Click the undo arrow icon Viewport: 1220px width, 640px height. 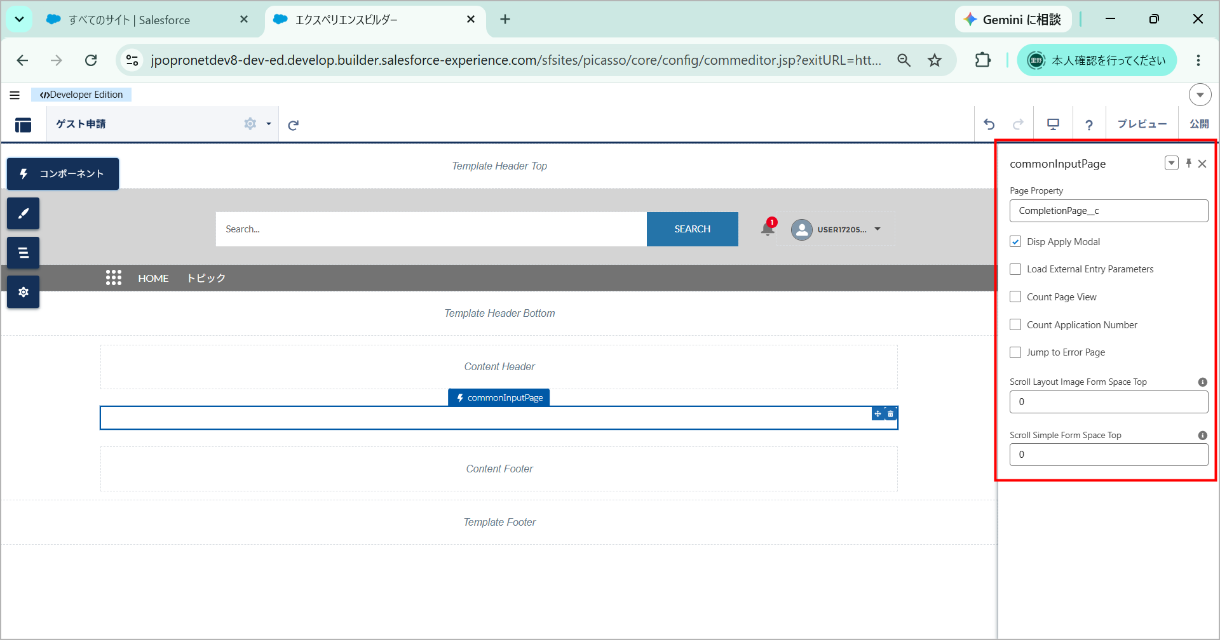pos(989,124)
